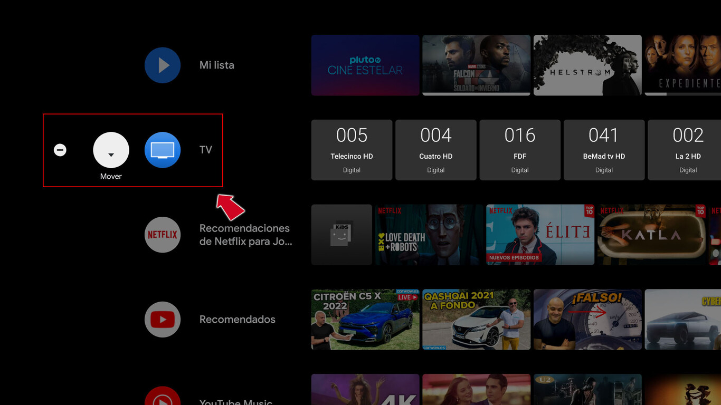Open Falcon y el Soldado de Invierno
The width and height of the screenshot is (721, 405).
tap(476, 65)
